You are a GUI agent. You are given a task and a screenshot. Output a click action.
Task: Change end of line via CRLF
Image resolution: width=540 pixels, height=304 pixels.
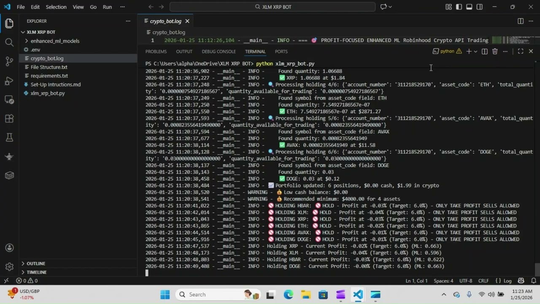coord(483,281)
